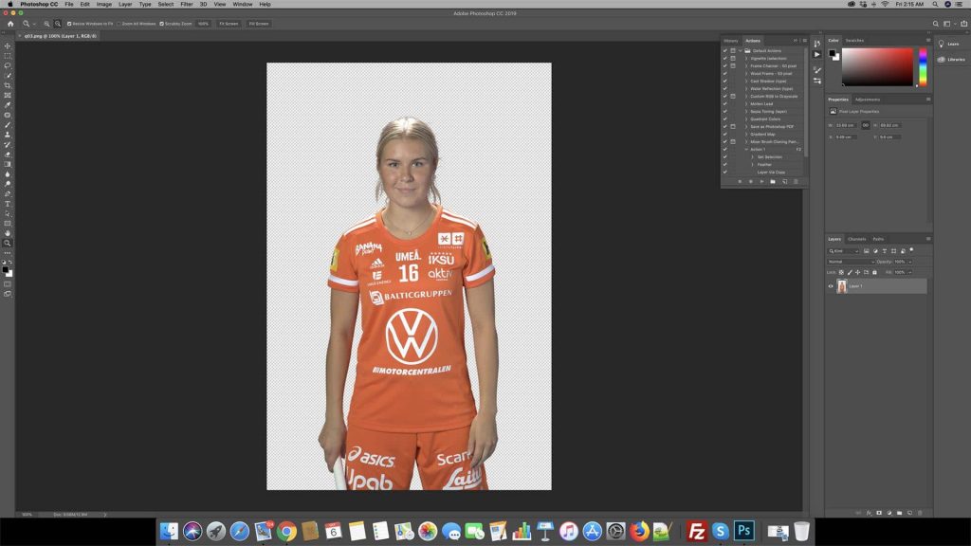
Task: Create new action set folder icon
Action: 773,181
